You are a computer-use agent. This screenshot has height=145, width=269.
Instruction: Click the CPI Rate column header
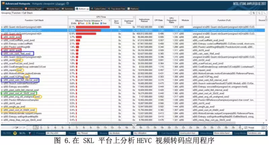coord(158,20)
